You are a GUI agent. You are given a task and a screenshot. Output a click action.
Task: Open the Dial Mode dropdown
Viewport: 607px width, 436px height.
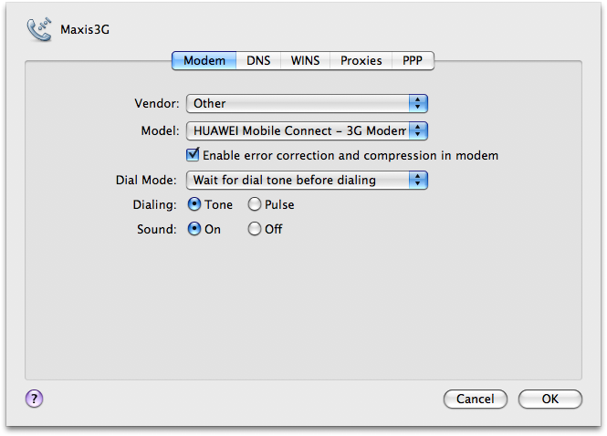[x=307, y=180]
